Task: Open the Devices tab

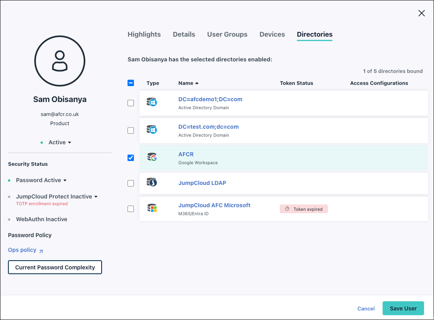Action: tap(272, 34)
